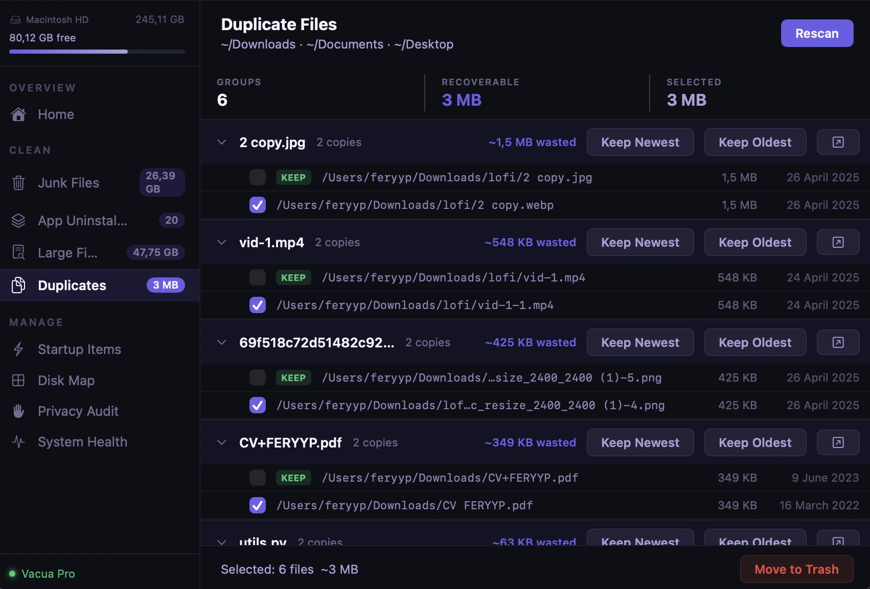The height and width of the screenshot is (589, 870).
Task: Uncheck the (1)-4.png file checkbox
Action: coord(258,405)
